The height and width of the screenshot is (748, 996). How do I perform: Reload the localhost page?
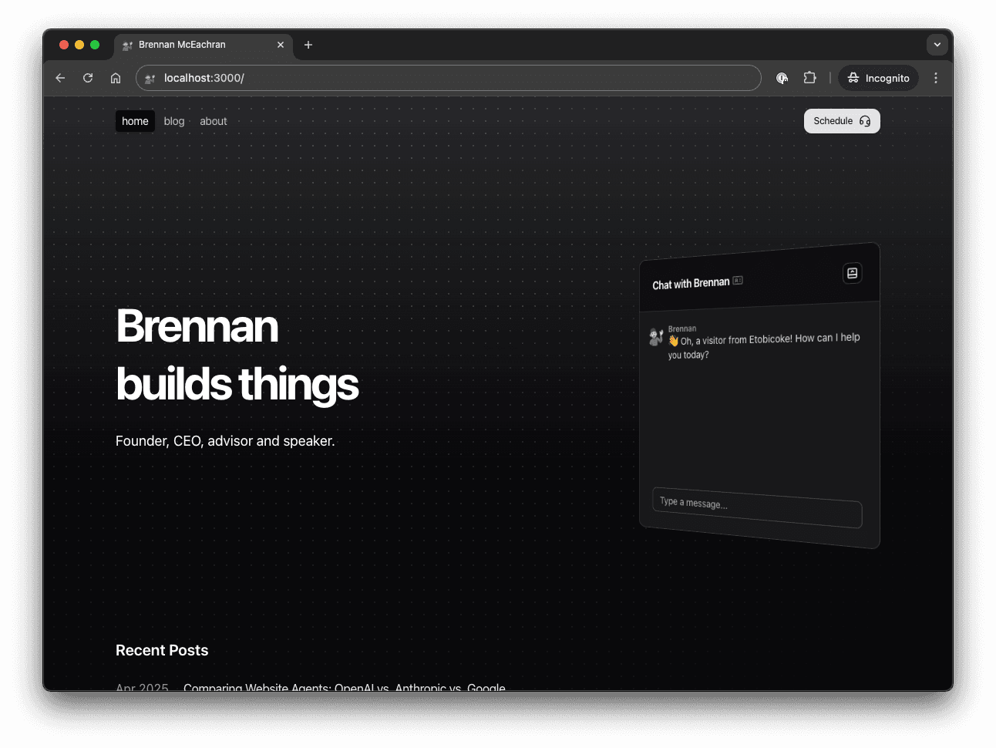pos(88,78)
